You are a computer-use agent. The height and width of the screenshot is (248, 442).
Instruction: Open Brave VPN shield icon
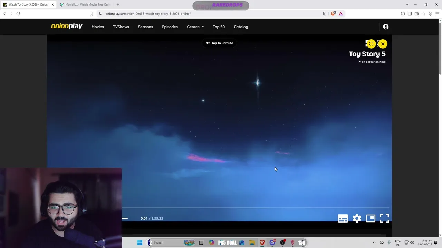430,14
